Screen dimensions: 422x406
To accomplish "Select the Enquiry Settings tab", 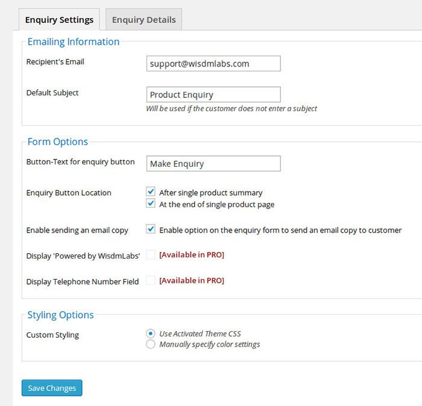I will point(59,19).
